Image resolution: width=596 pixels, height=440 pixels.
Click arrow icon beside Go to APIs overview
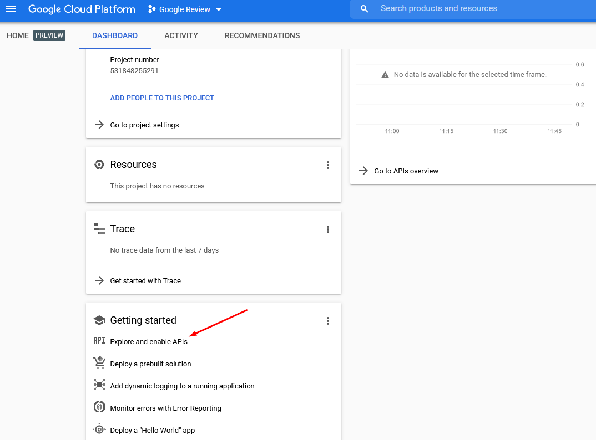[x=363, y=171]
